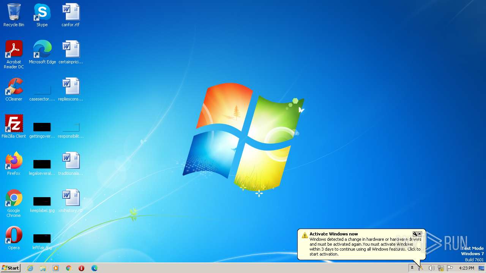
Task: Click the Windows activation tray icon
Action: click(x=421, y=268)
